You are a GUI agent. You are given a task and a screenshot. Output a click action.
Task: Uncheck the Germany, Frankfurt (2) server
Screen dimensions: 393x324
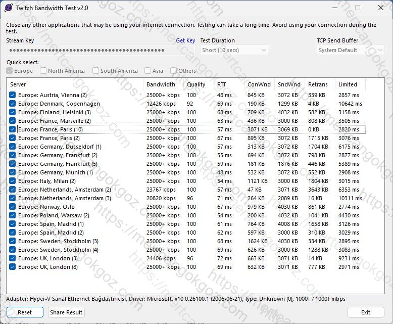[x=12, y=155]
